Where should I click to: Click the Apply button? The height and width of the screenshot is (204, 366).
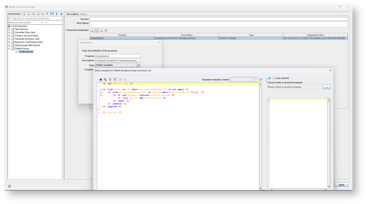click(341, 185)
